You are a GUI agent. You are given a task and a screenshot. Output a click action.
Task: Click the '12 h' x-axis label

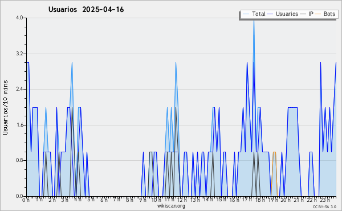point(181,200)
